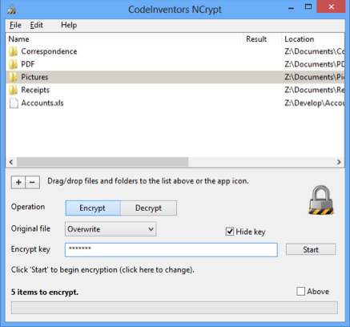Click the Pictures folder icon
Image resolution: width=350 pixels, height=327 pixels.
click(14, 77)
